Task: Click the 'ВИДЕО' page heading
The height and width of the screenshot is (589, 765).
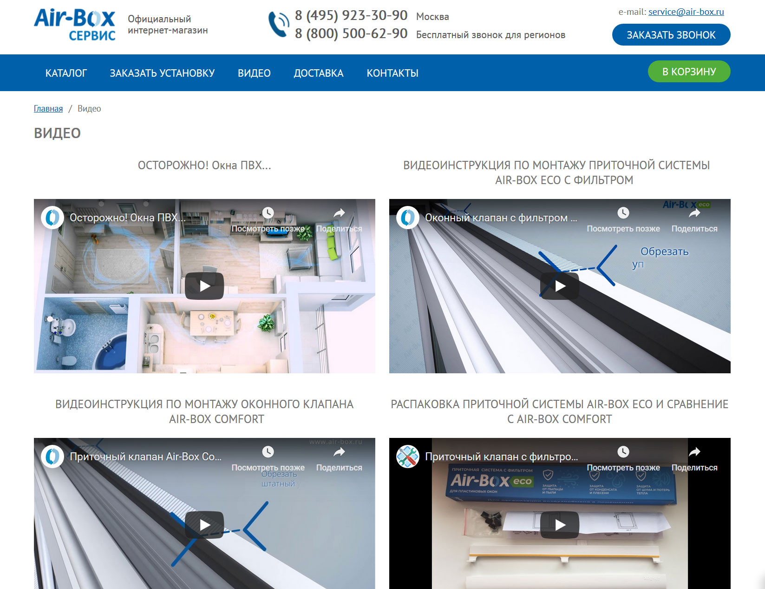Action: [x=57, y=133]
